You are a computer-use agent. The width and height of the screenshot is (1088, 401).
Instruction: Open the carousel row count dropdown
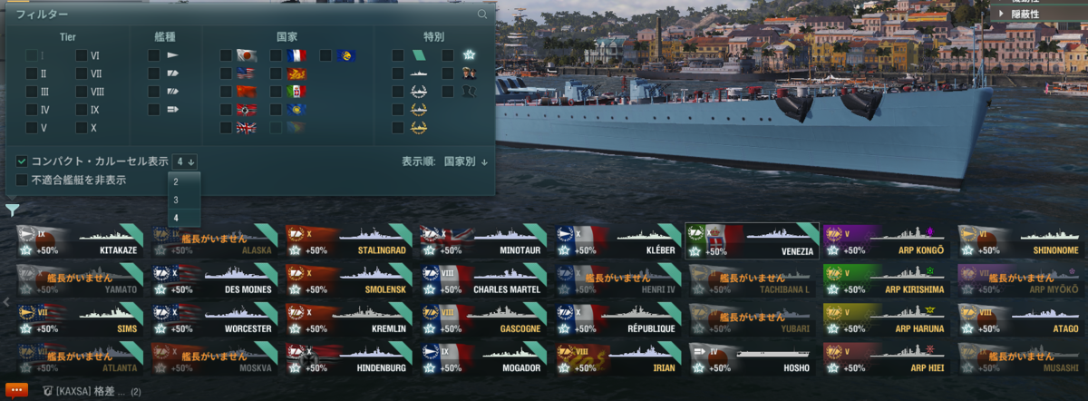pyautogui.click(x=186, y=161)
